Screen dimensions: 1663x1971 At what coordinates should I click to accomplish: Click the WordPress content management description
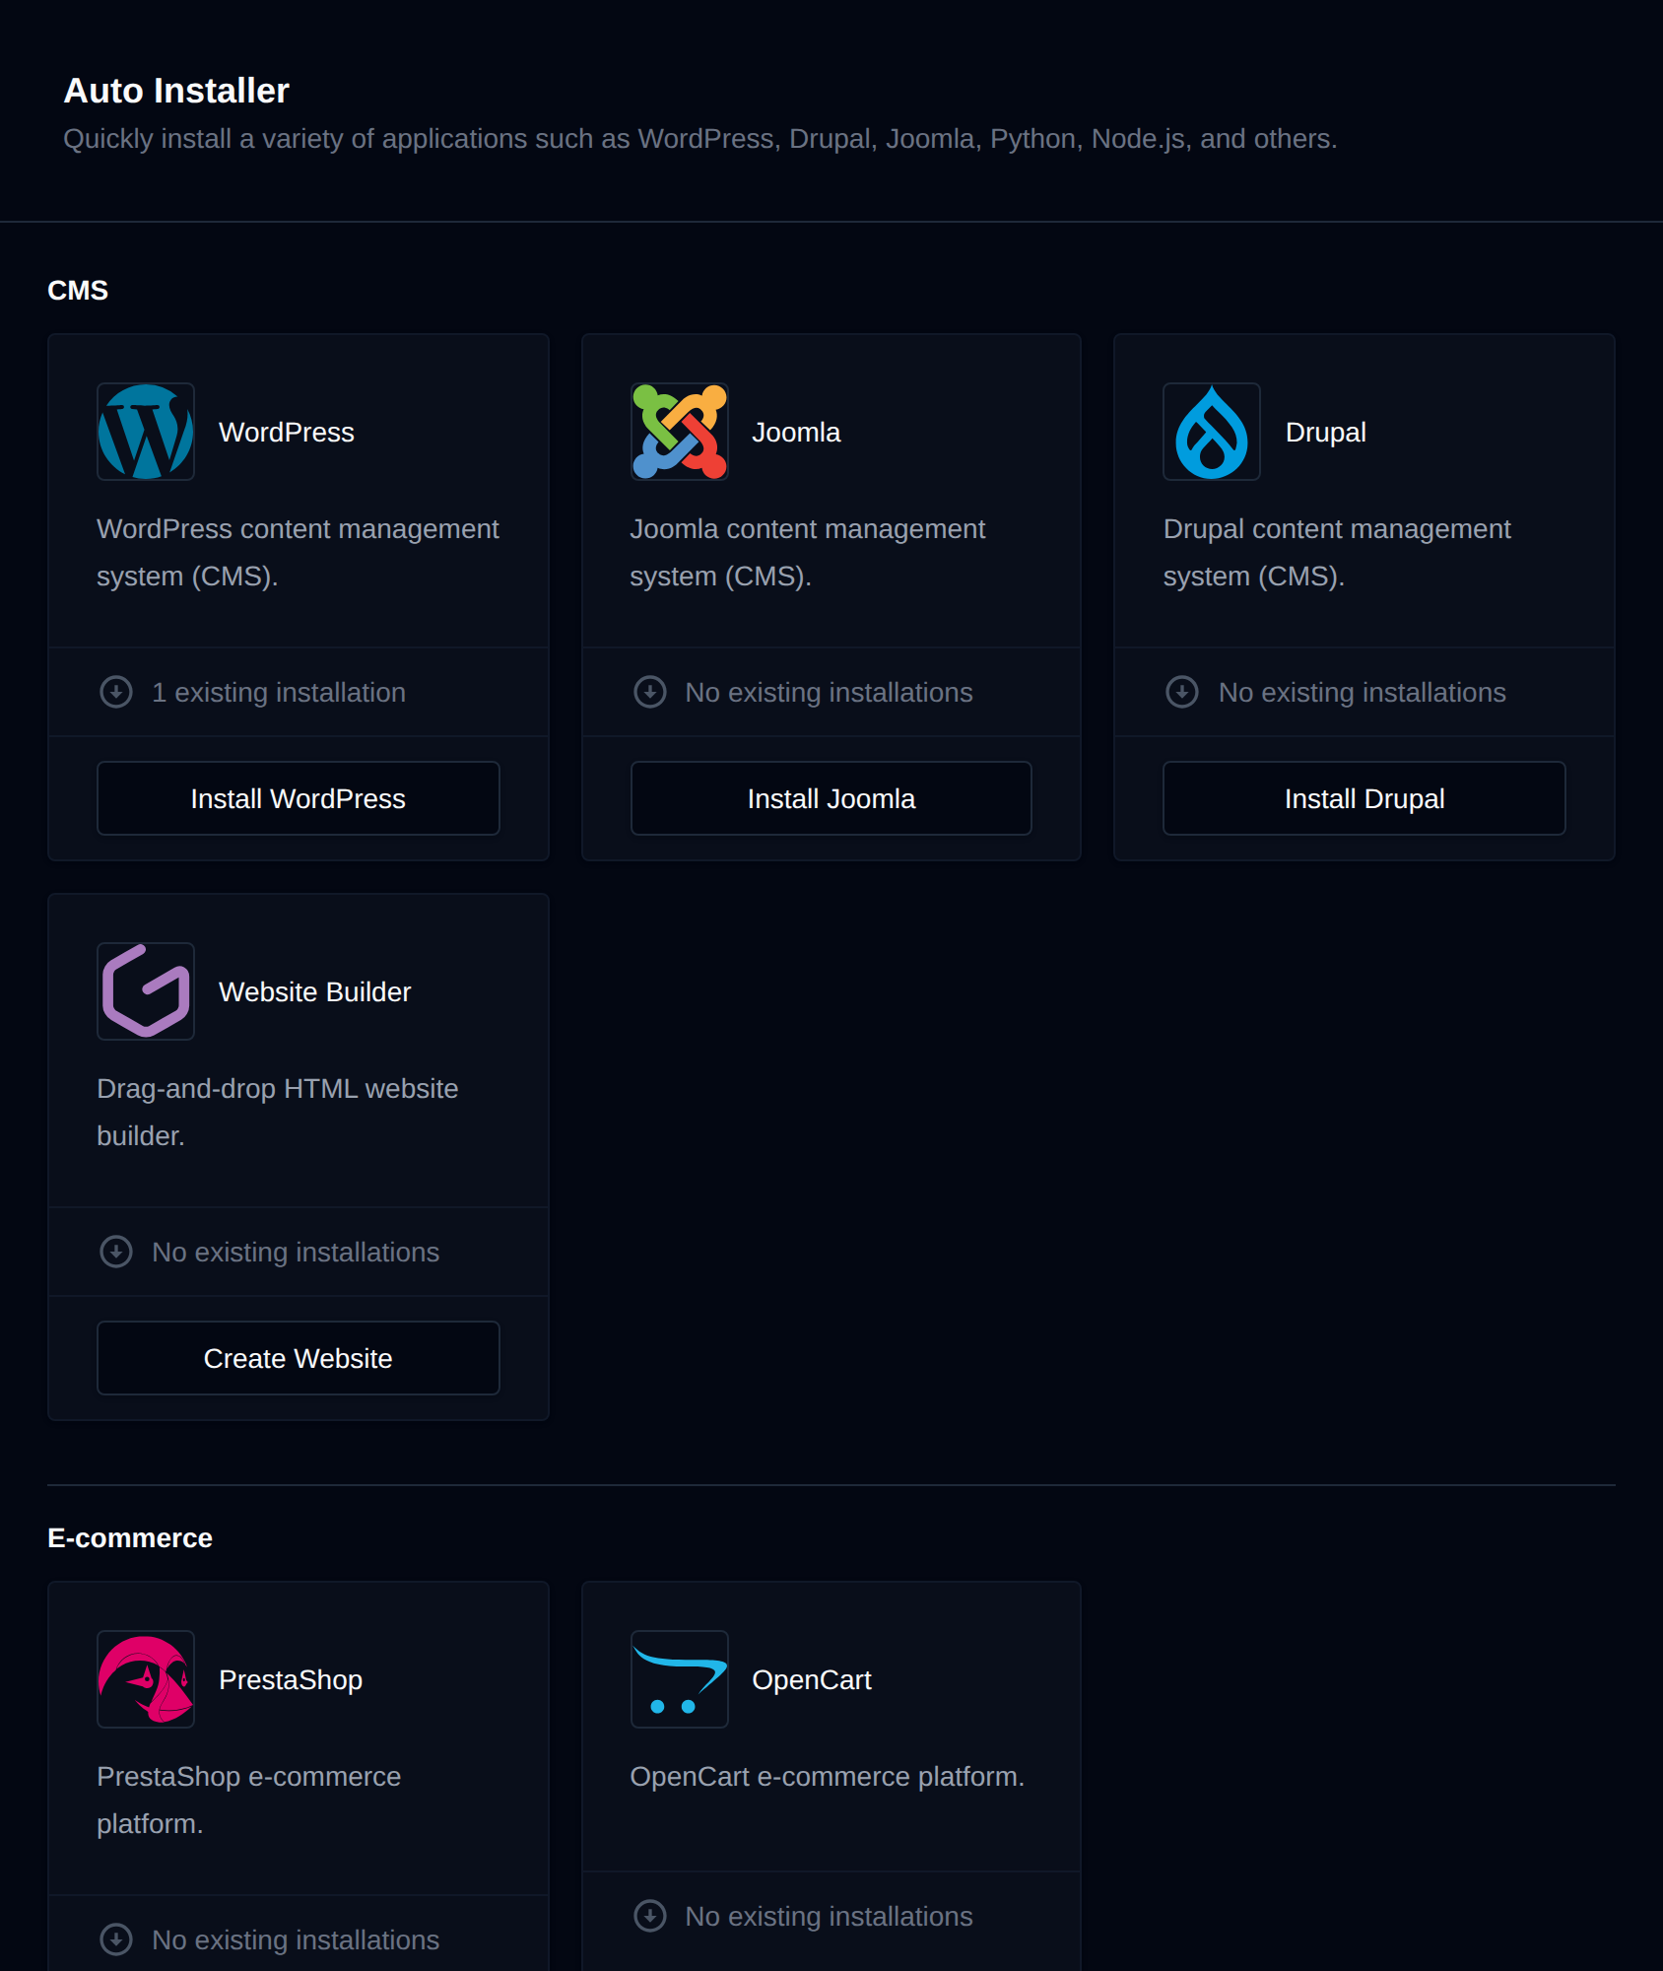click(x=298, y=552)
